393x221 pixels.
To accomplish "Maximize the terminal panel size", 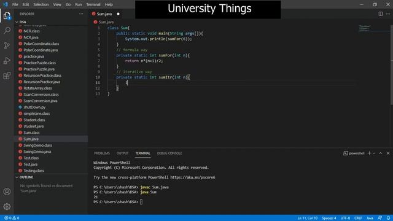I will pos(381,153).
